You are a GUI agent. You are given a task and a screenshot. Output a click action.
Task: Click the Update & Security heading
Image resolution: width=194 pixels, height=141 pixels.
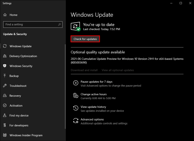pyautogui.click(x=15, y=34)
